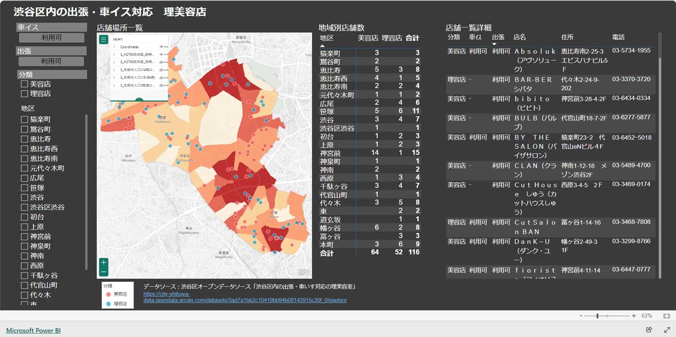Screen dimensions: 676x337
Task: Click the minus icon on the page zoom control
Action: point(581,316)
